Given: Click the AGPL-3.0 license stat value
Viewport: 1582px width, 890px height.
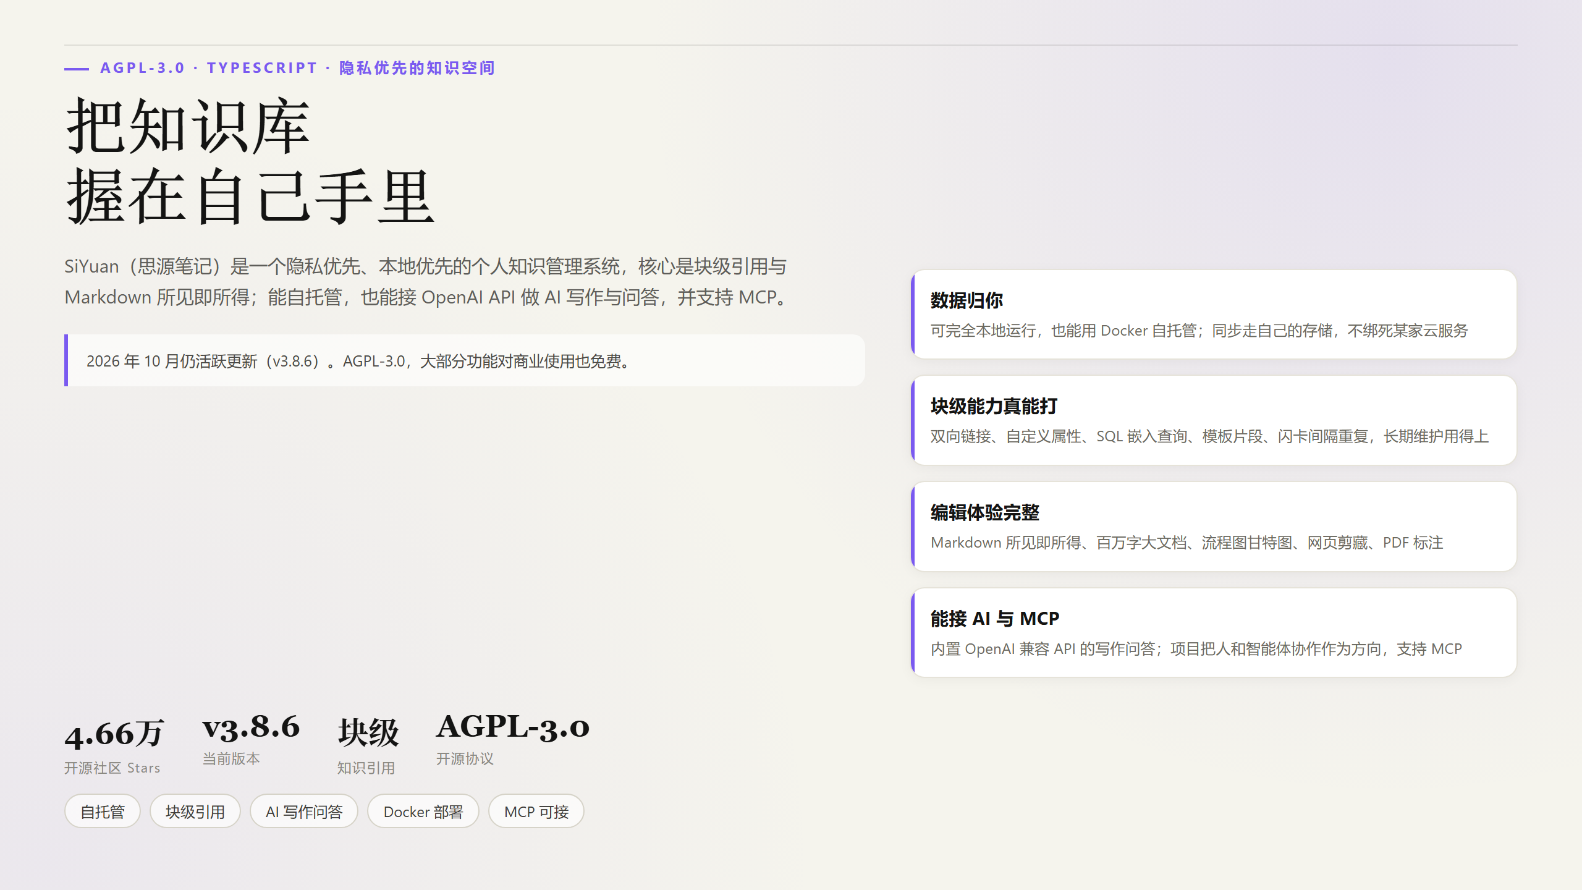Looking at the screenshot, I should click(x=513, y=727).
